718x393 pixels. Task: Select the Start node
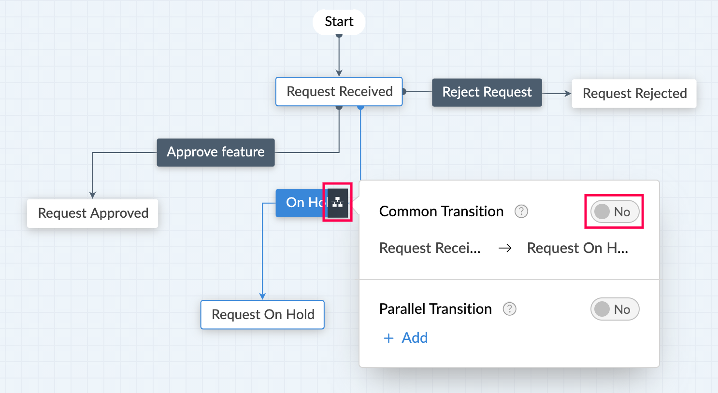(339, 22)
